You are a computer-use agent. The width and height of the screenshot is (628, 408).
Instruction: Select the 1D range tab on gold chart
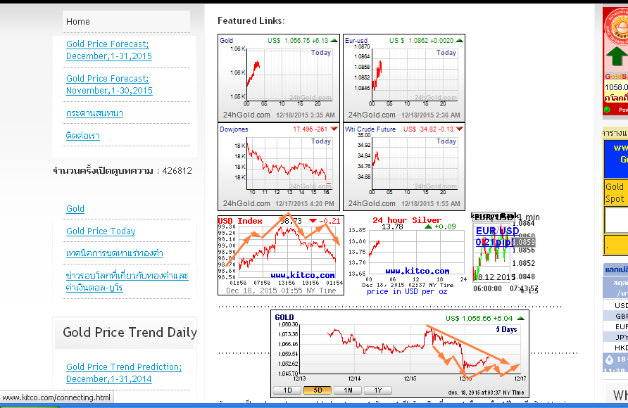(287, 390)
